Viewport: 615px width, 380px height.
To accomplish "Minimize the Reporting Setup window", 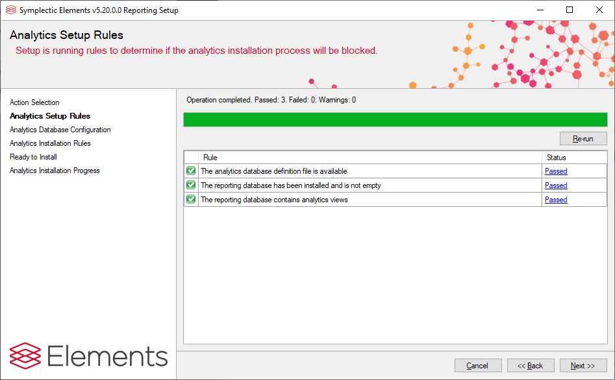I will (x=540, y=10).
